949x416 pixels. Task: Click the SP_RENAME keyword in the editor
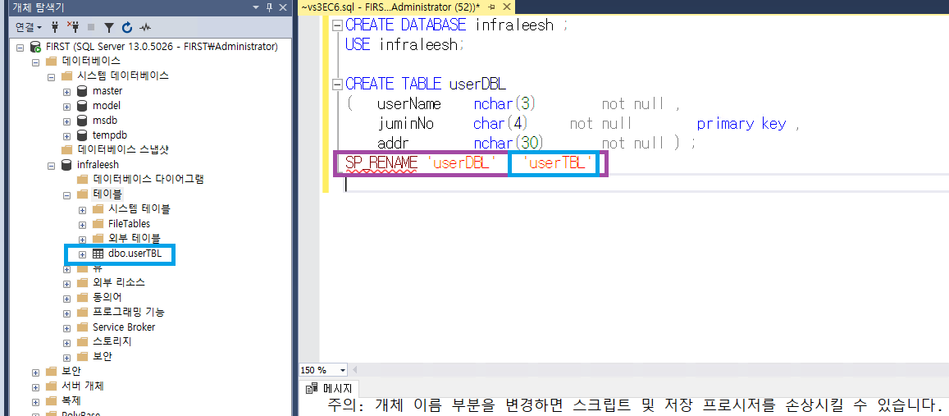click(381, 163)
